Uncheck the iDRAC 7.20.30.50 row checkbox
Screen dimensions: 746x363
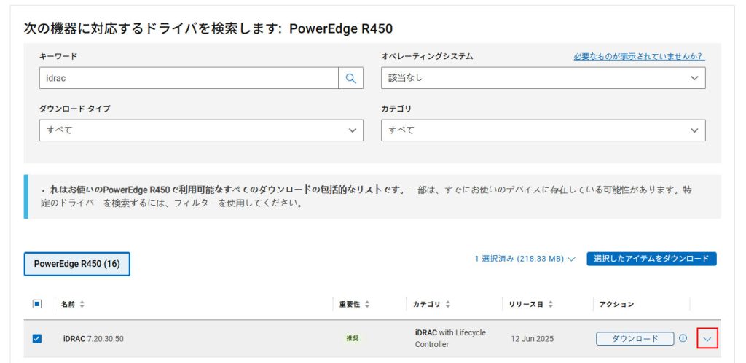[x=36, y=339]
